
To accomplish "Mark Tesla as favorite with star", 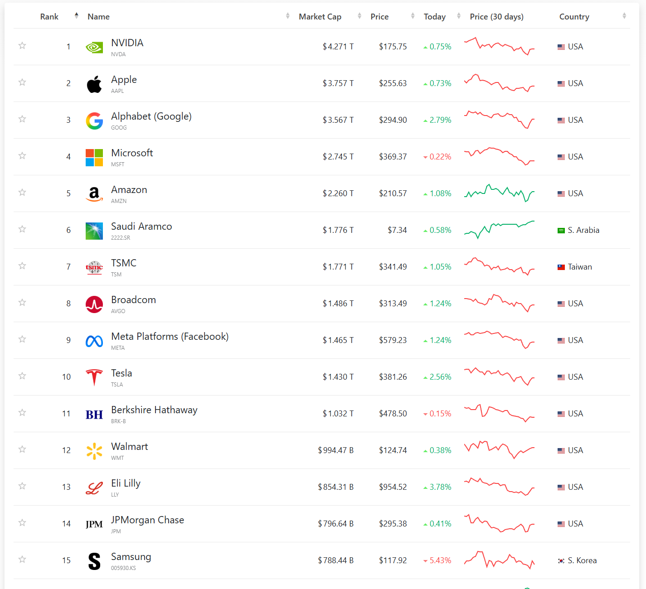I will [x=22, y=376].
